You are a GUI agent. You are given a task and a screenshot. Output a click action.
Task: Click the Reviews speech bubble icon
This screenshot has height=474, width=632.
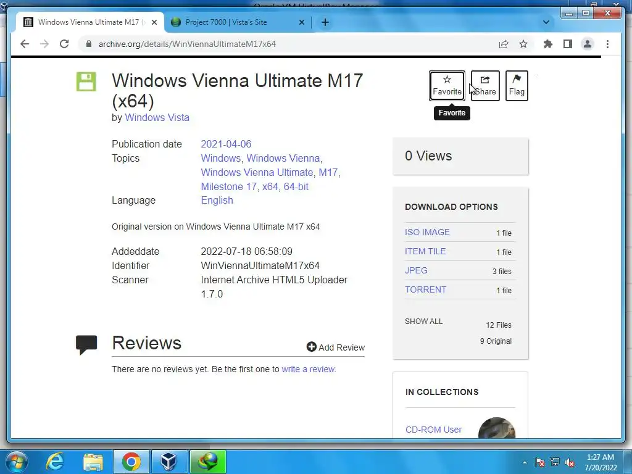86,344
